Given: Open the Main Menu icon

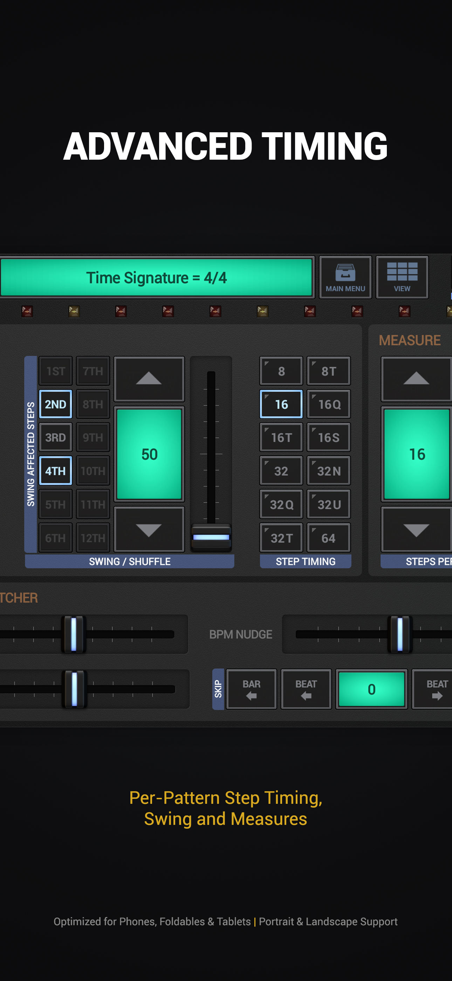Looking at the screenshot, I should pyautogui.click(x=345, y=277).
